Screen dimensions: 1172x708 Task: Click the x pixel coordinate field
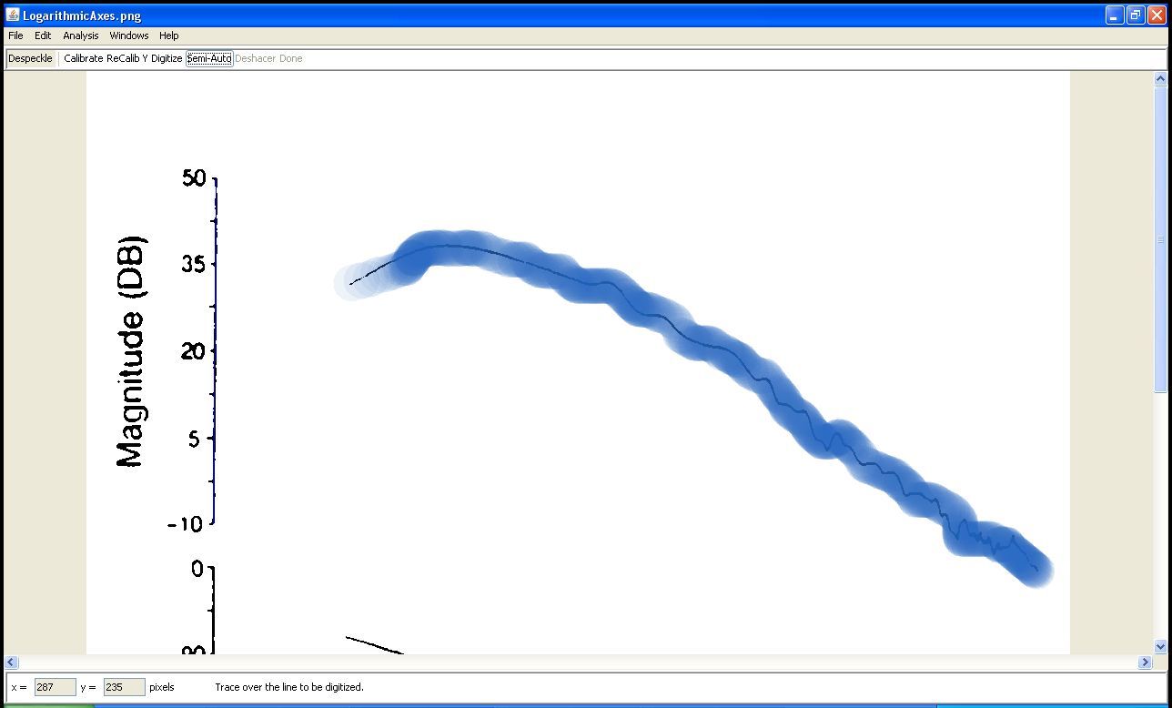pyautogui.click(x=55, y=687)
